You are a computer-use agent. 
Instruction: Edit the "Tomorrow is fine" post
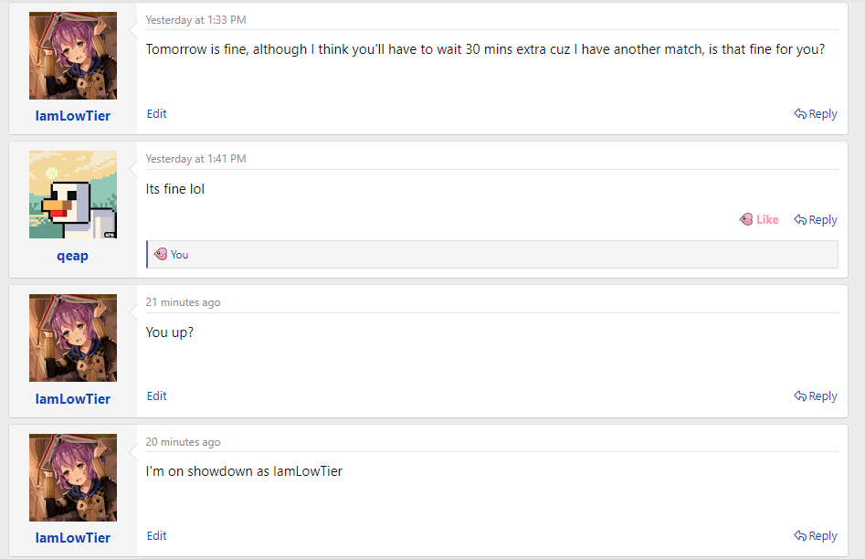157,114
